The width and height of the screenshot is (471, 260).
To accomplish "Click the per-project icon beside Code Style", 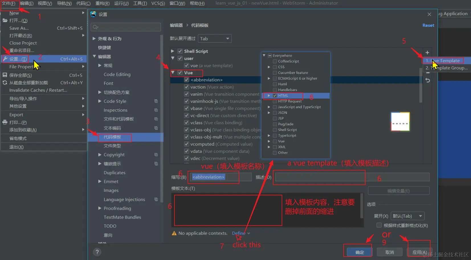I will tap(156, 101).
